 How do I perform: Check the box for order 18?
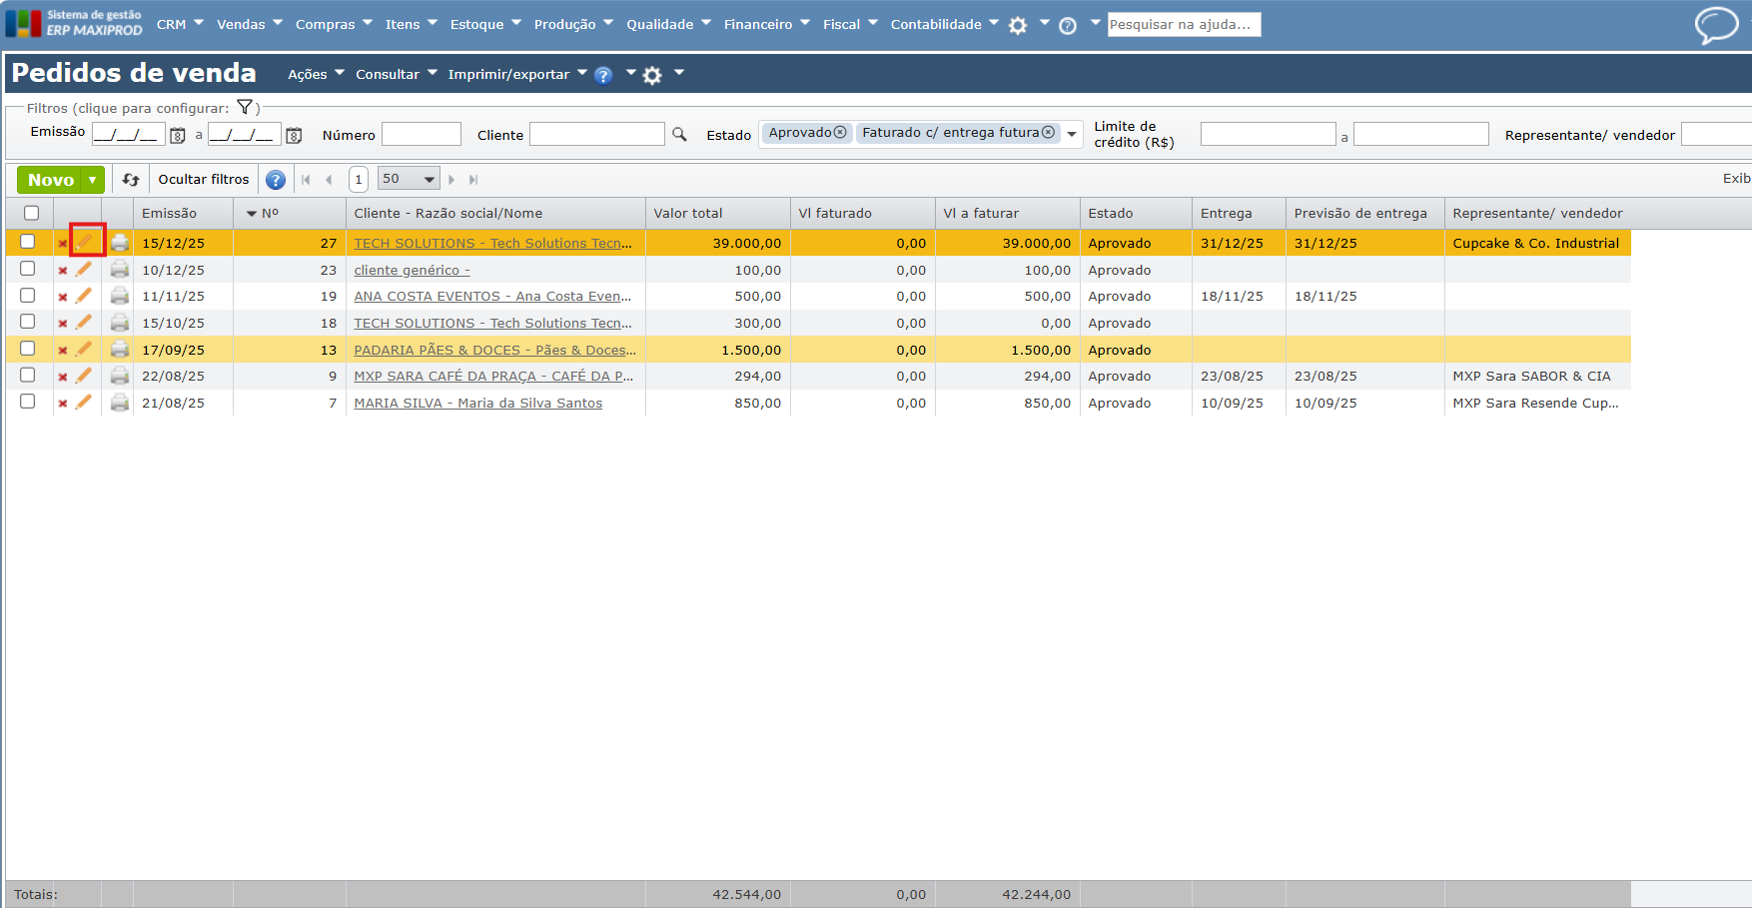click(x=28, y=322)
